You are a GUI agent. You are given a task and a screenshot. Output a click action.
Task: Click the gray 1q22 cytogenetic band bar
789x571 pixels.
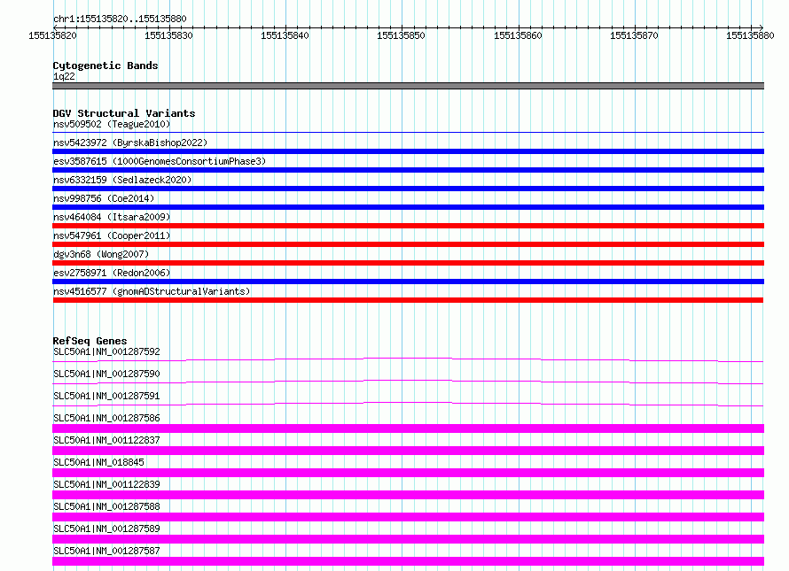(x=408, y=86)
